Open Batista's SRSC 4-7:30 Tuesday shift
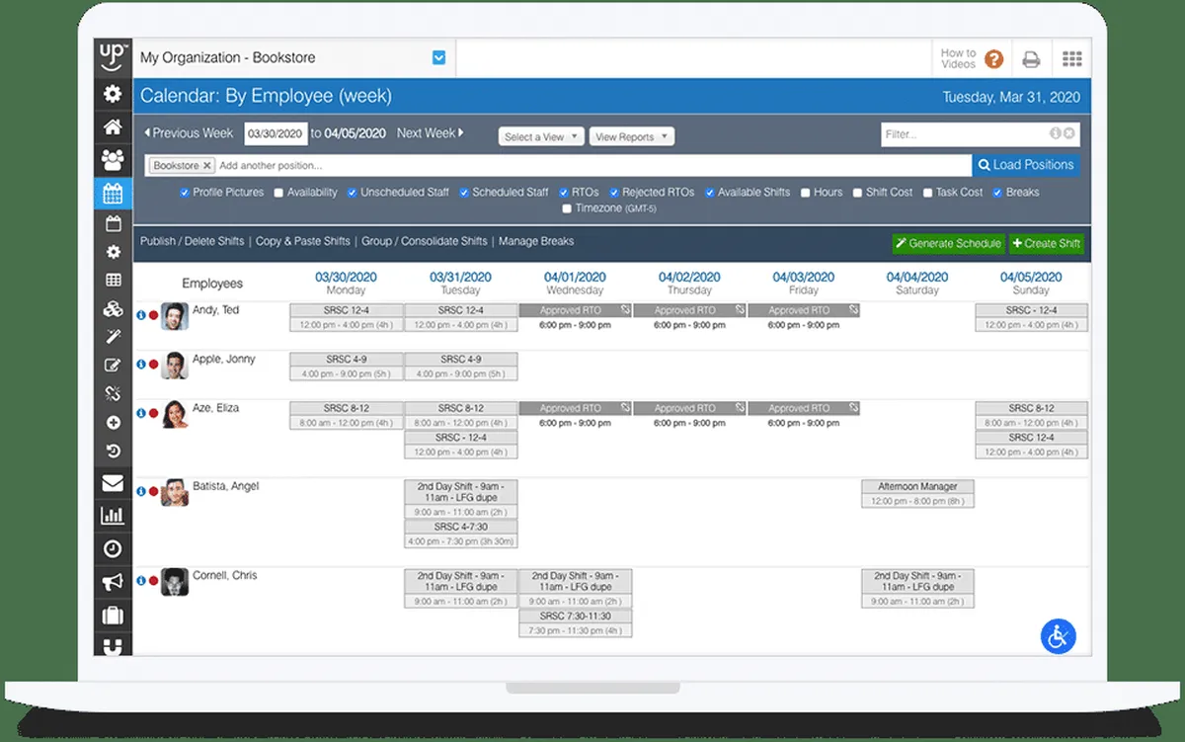This screenshot has width=1185, height=742. click(x=461, y=534)
